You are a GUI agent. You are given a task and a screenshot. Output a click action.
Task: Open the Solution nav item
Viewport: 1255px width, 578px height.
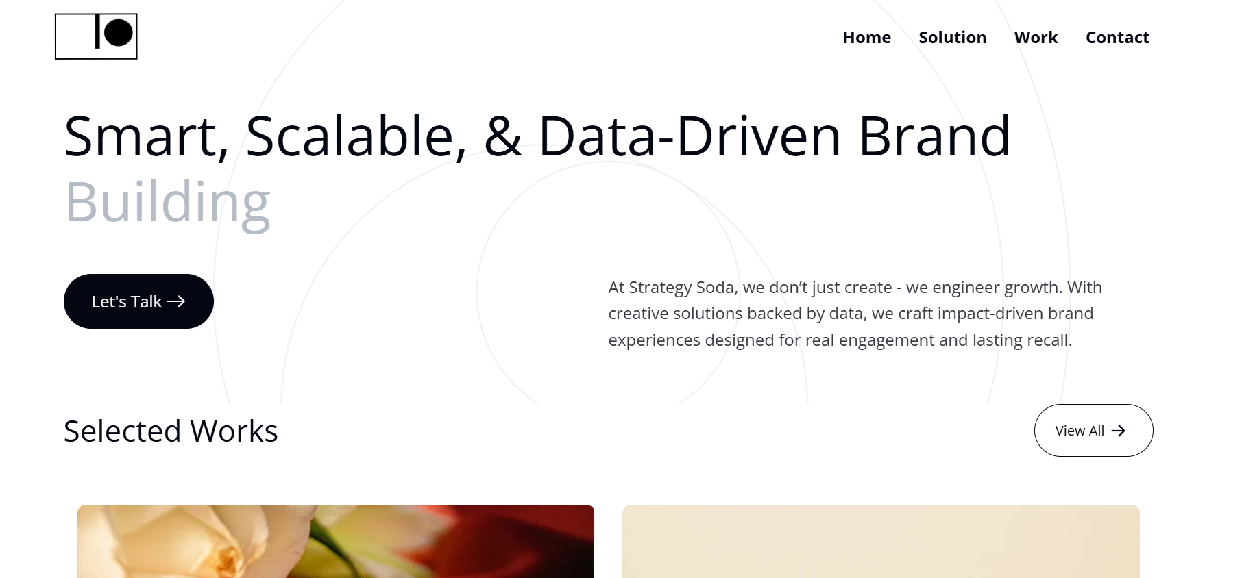tap(952, 38)
